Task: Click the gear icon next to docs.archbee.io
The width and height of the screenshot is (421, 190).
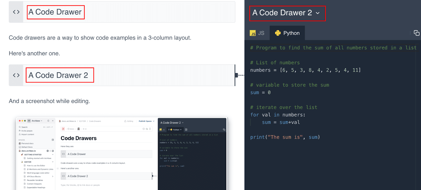Action: pyautogui.click(x=48, y=151)
